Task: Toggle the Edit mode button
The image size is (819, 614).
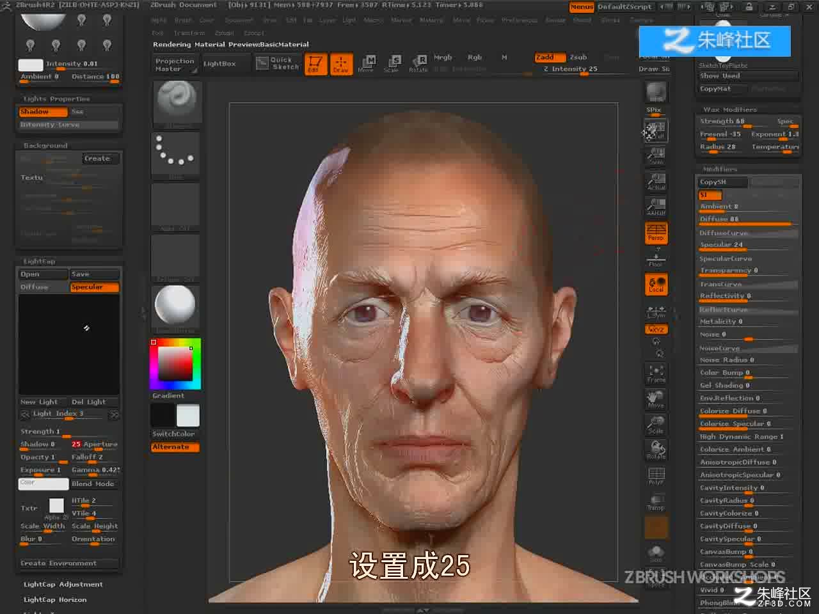Action: (x=315, y=64)
